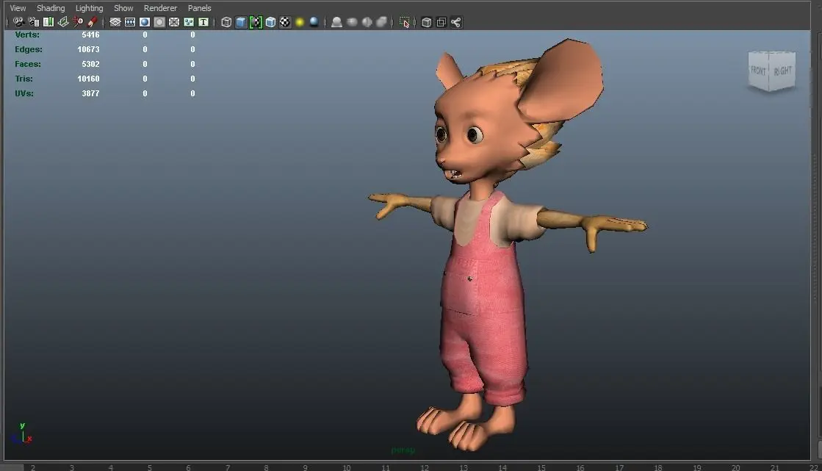Screen dimensions: 822x471
Task: Click the Edges: label
Action: (x=29, y=49)
